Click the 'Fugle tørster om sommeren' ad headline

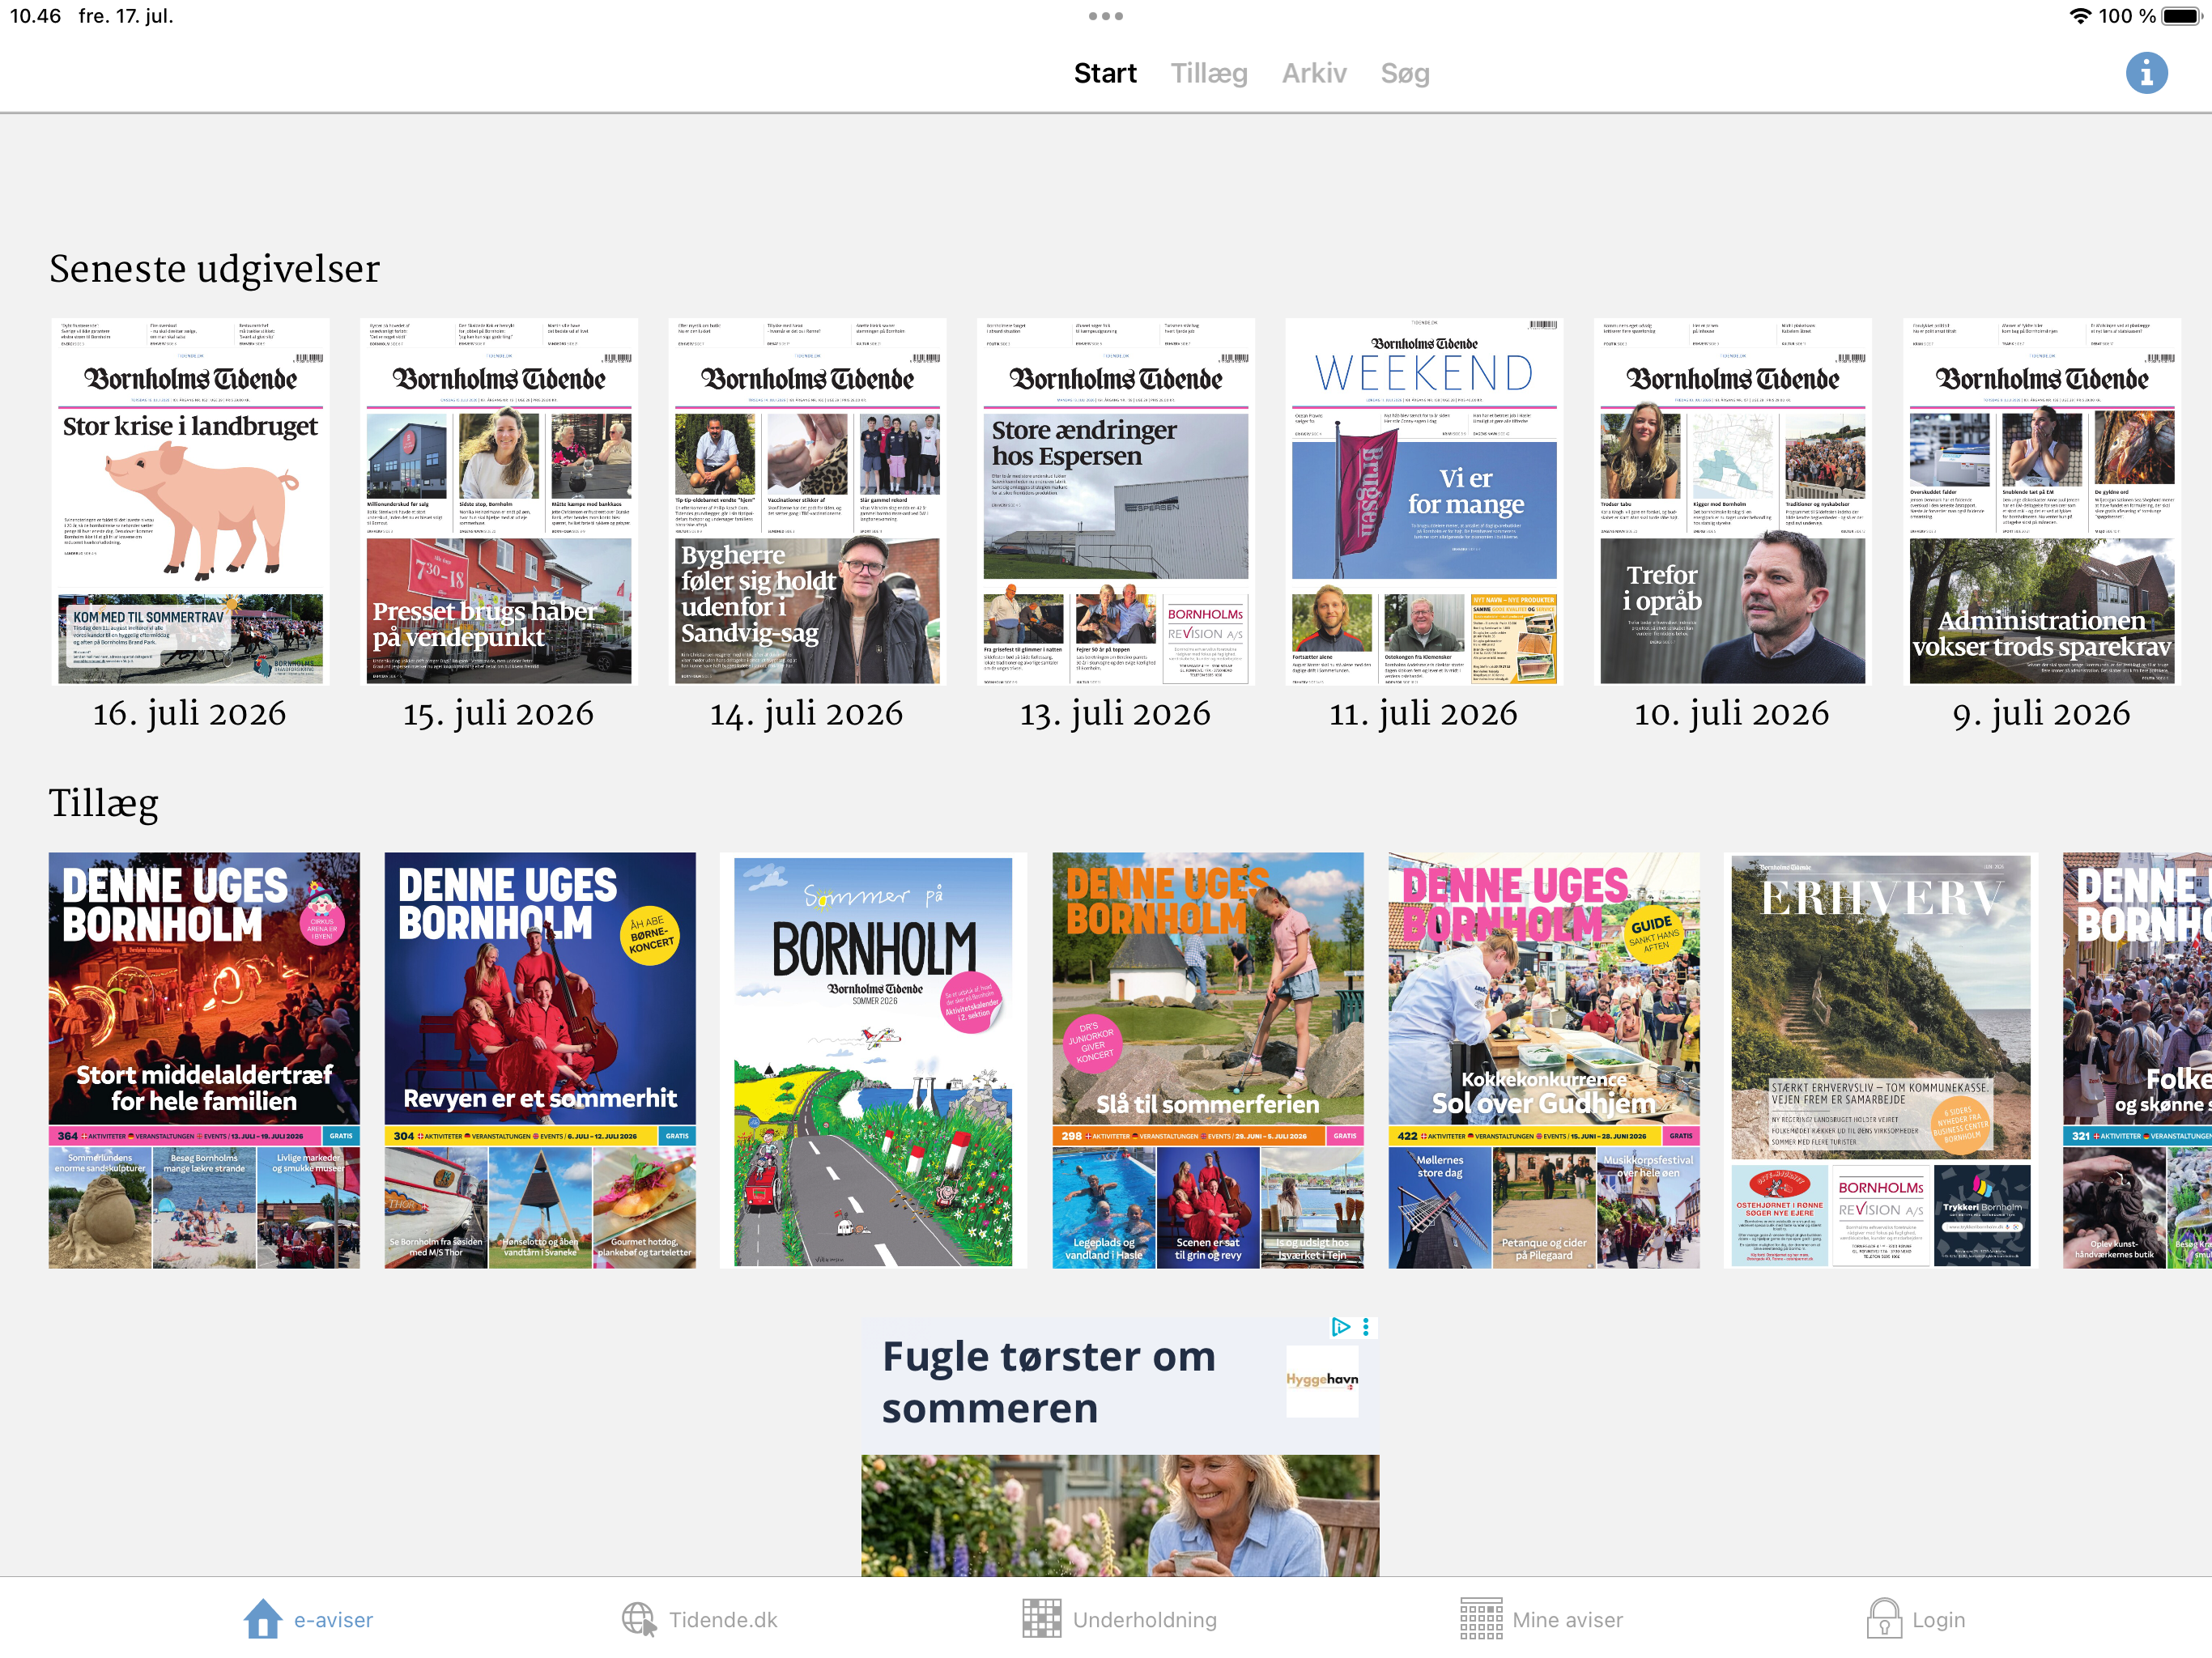coord(1050,1382)
